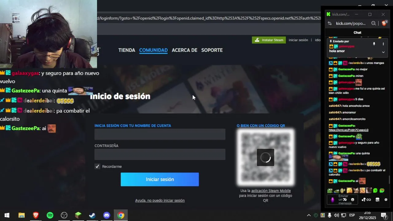
Task: Click the pin icon on pinned message
Action: tap(374, 44)
